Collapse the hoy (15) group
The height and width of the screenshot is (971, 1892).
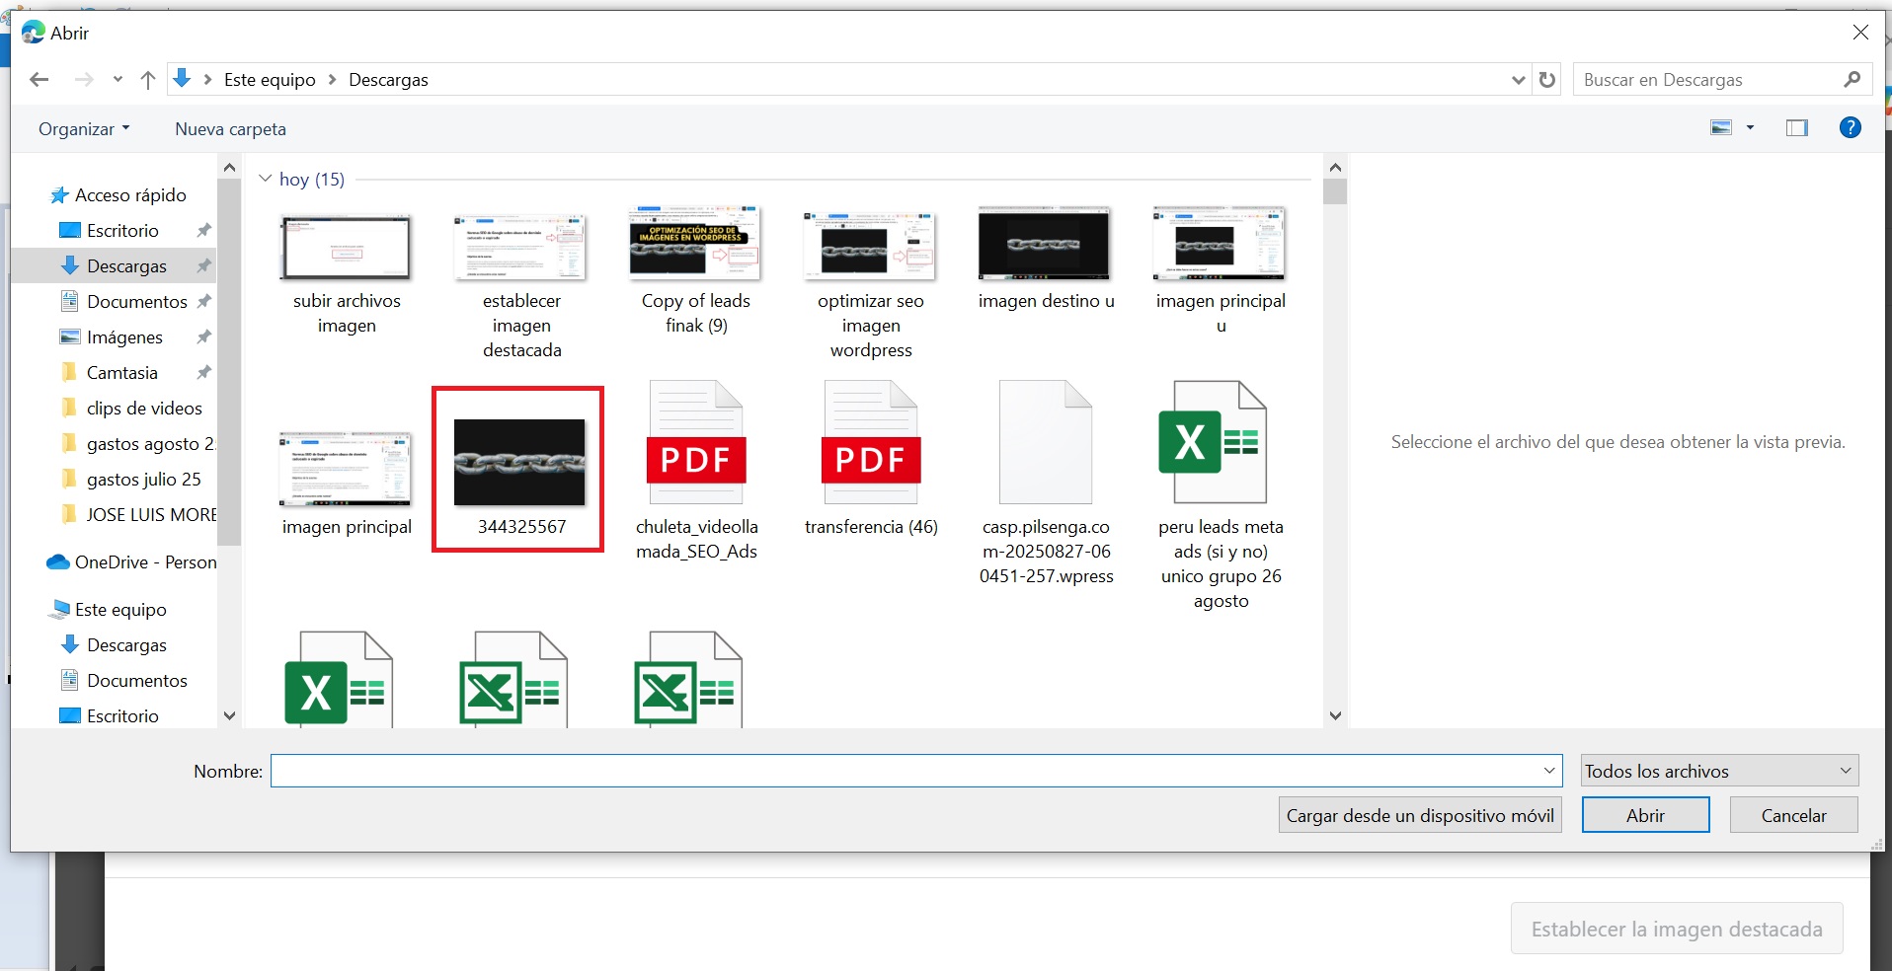265,179
